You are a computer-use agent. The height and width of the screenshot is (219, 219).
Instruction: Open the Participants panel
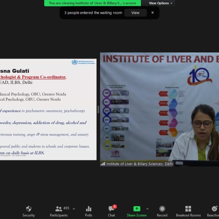(x=59, y=211)
